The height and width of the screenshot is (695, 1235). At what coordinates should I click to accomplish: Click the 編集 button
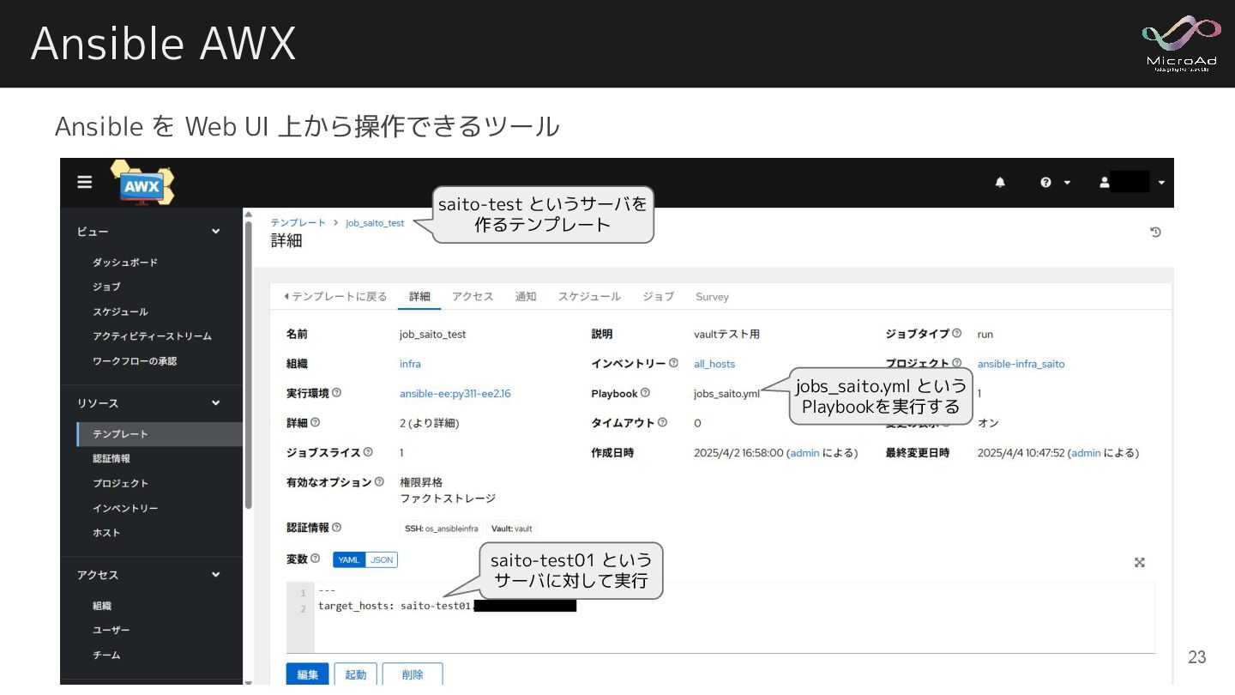[x=308, y=674]
